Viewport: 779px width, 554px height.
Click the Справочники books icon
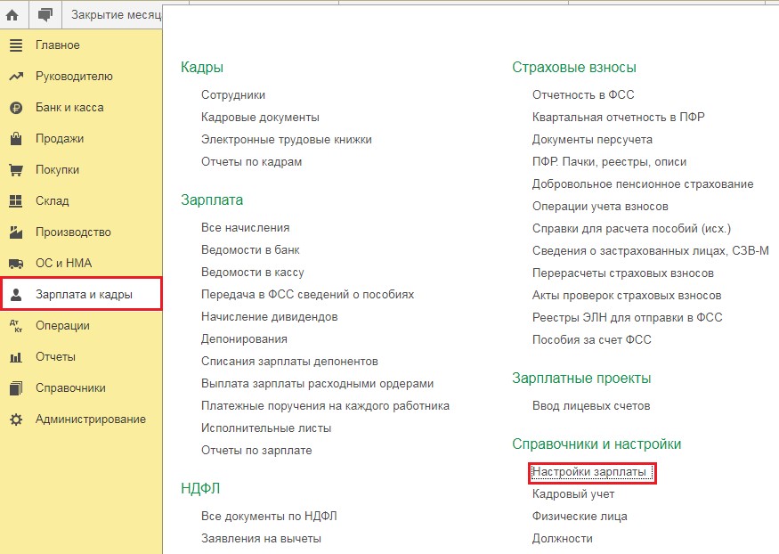click(16, 388)
